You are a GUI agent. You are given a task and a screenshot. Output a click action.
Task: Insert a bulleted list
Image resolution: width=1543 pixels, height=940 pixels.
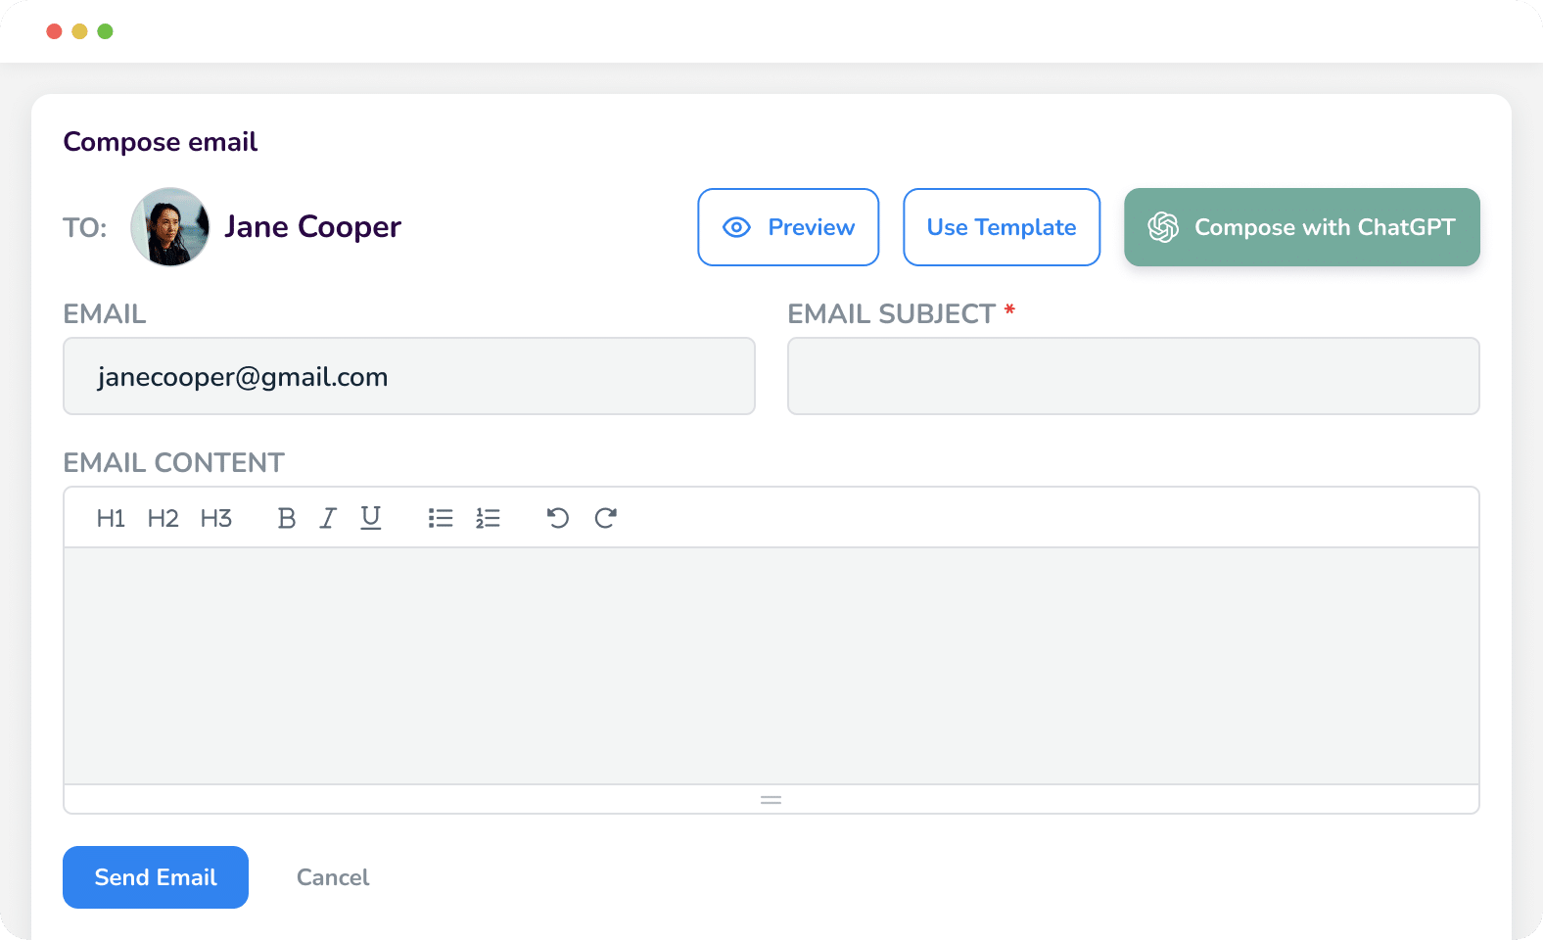point(441,518)
